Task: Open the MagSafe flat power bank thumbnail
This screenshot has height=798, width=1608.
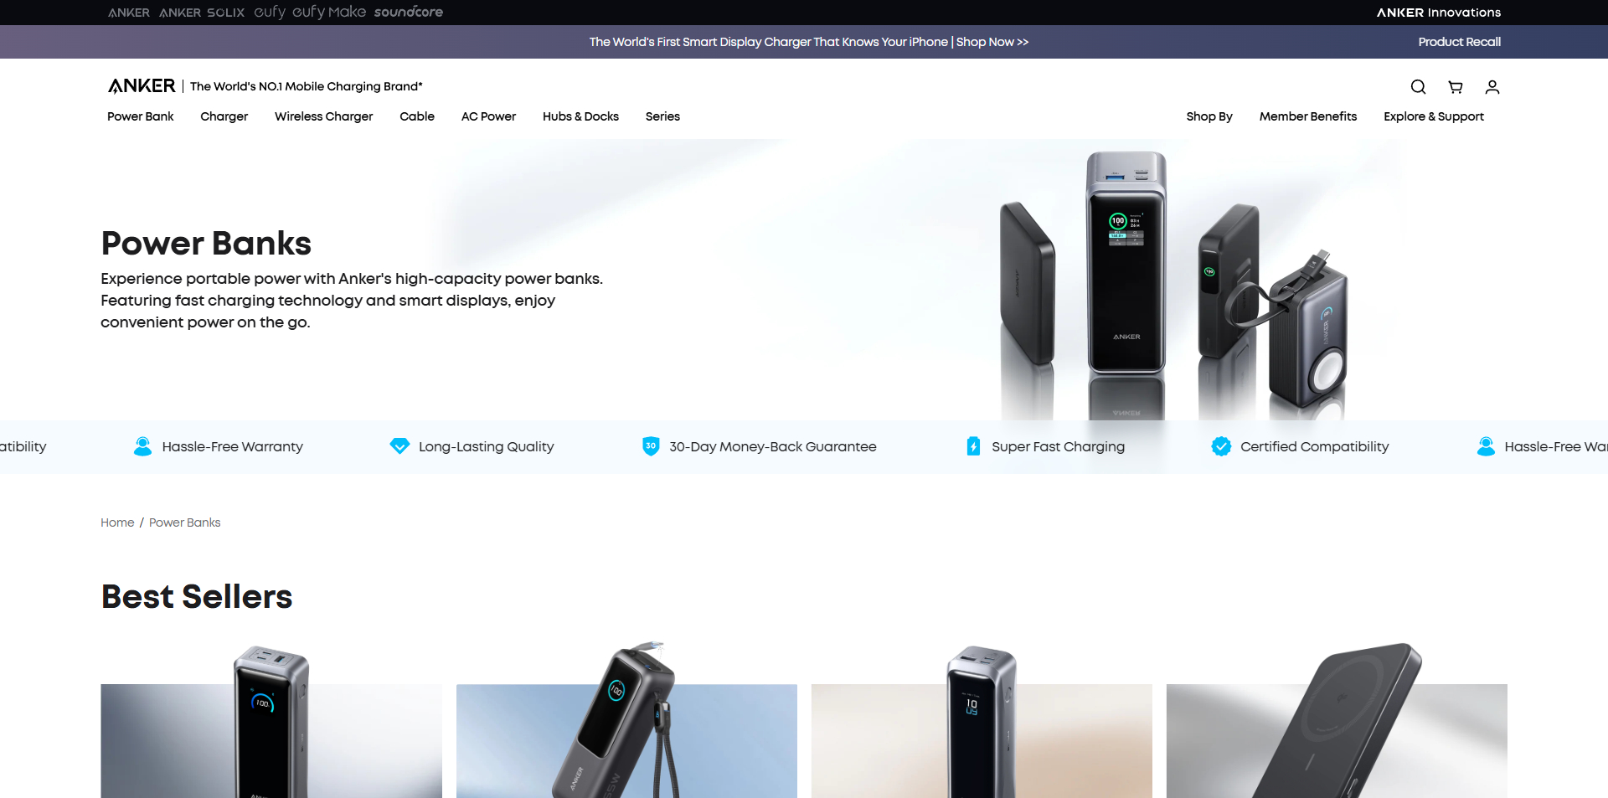Action: pyautogui.click(x=1337, y=722)
